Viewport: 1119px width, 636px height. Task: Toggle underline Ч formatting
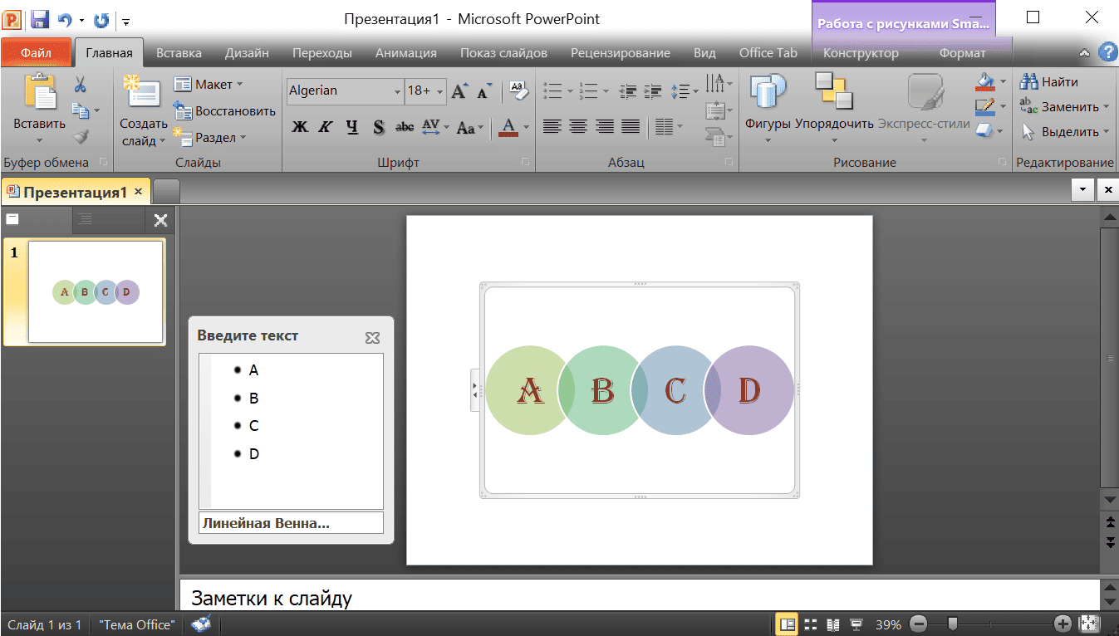(352, 128)
